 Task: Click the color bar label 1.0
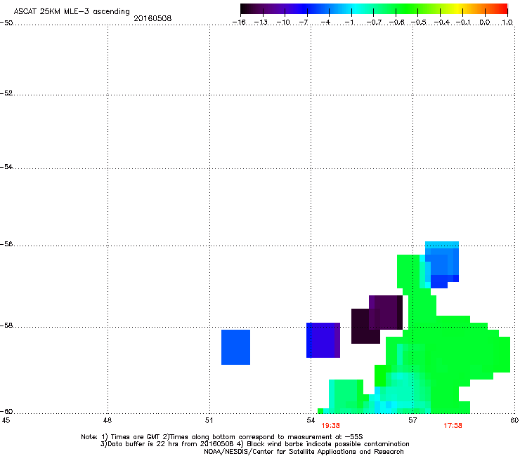(x=507, y=22)
